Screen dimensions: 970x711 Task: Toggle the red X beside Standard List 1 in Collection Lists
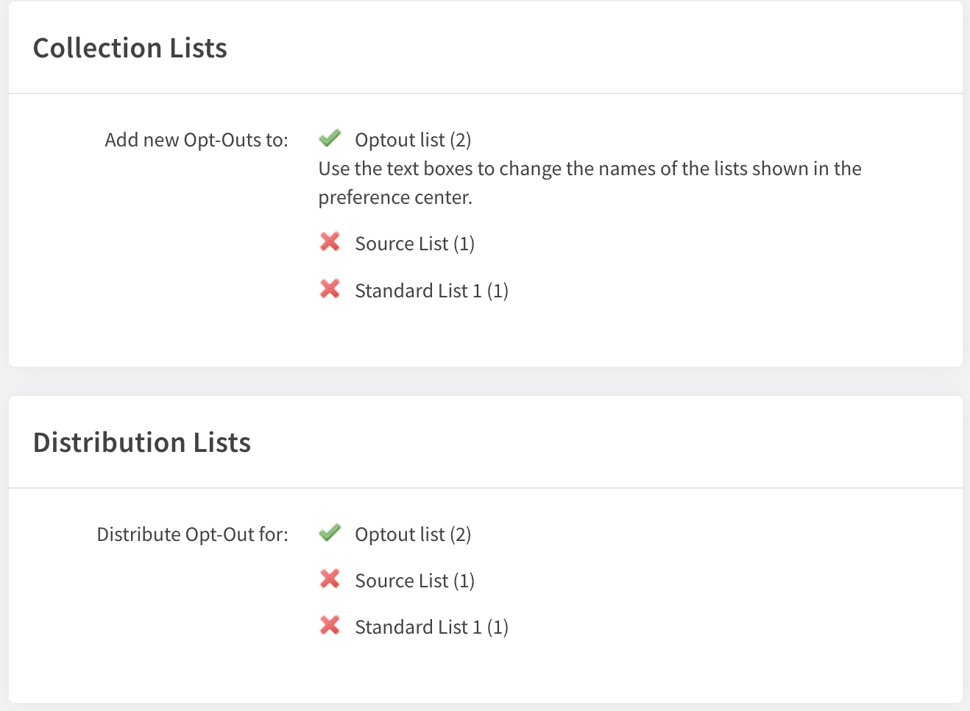click(x=330, y=289)
